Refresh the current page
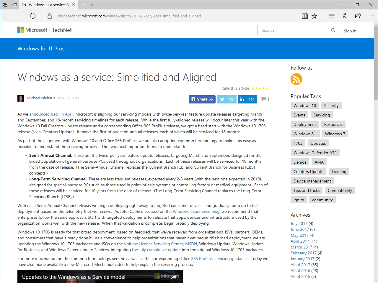The width and height of the screenshot is (378, 283). (32, 16)
